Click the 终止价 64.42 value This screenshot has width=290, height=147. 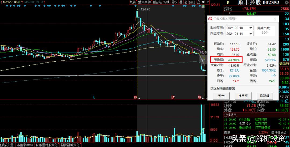click(271, 44)
